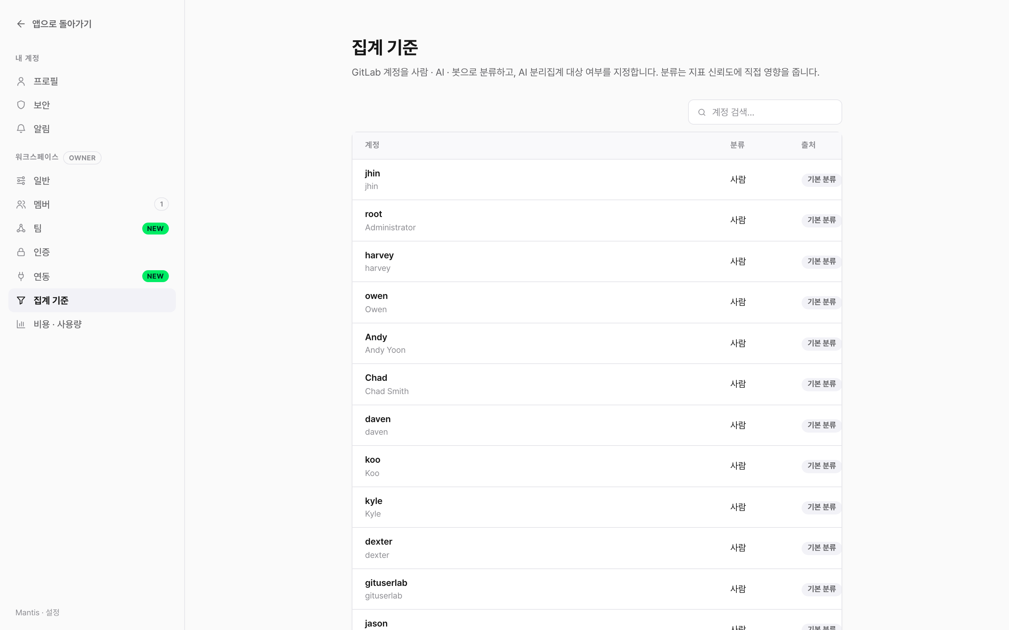Click 기본 분류 badge in the jhin row
This screenshot has width=1009, height=630.
point(821,180)
